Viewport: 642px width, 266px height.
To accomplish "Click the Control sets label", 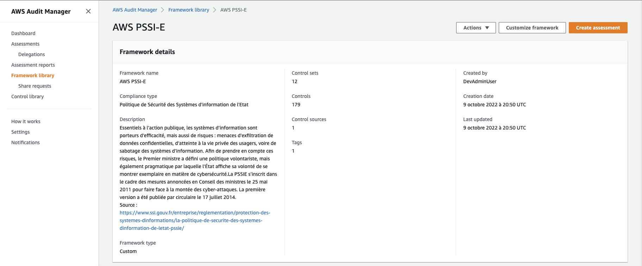I will coord(305,73).
